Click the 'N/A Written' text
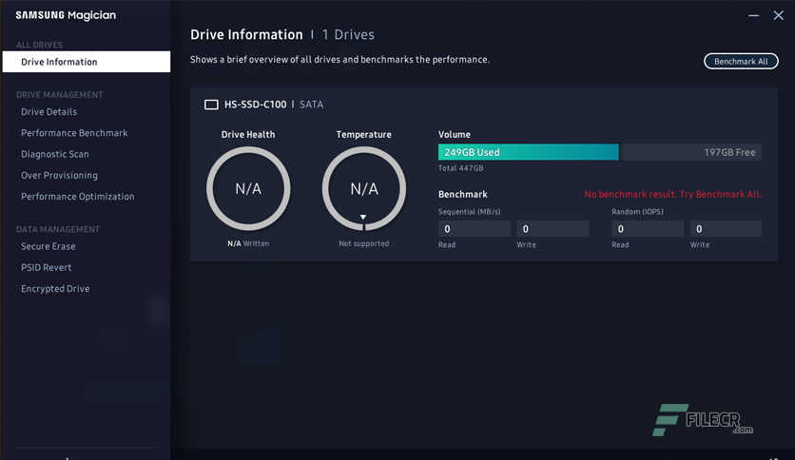795x460 pixels. [248, 243]
